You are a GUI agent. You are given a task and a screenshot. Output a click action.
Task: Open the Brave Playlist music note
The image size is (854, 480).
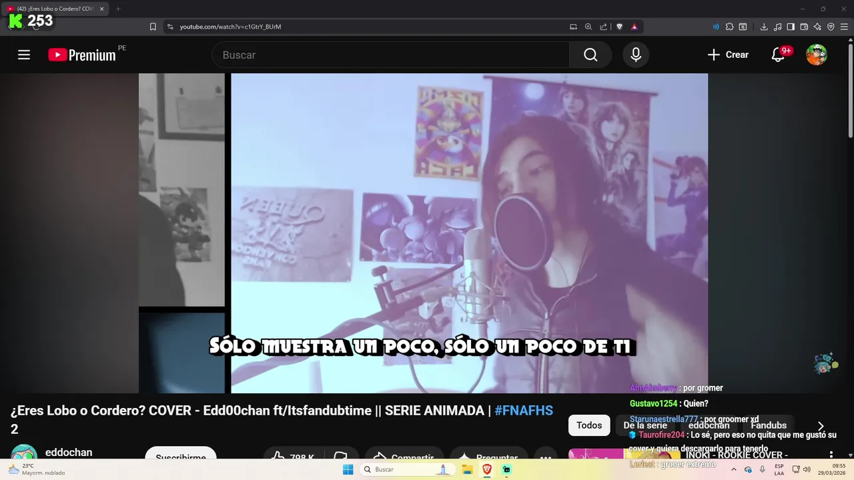tap(777, 27)
